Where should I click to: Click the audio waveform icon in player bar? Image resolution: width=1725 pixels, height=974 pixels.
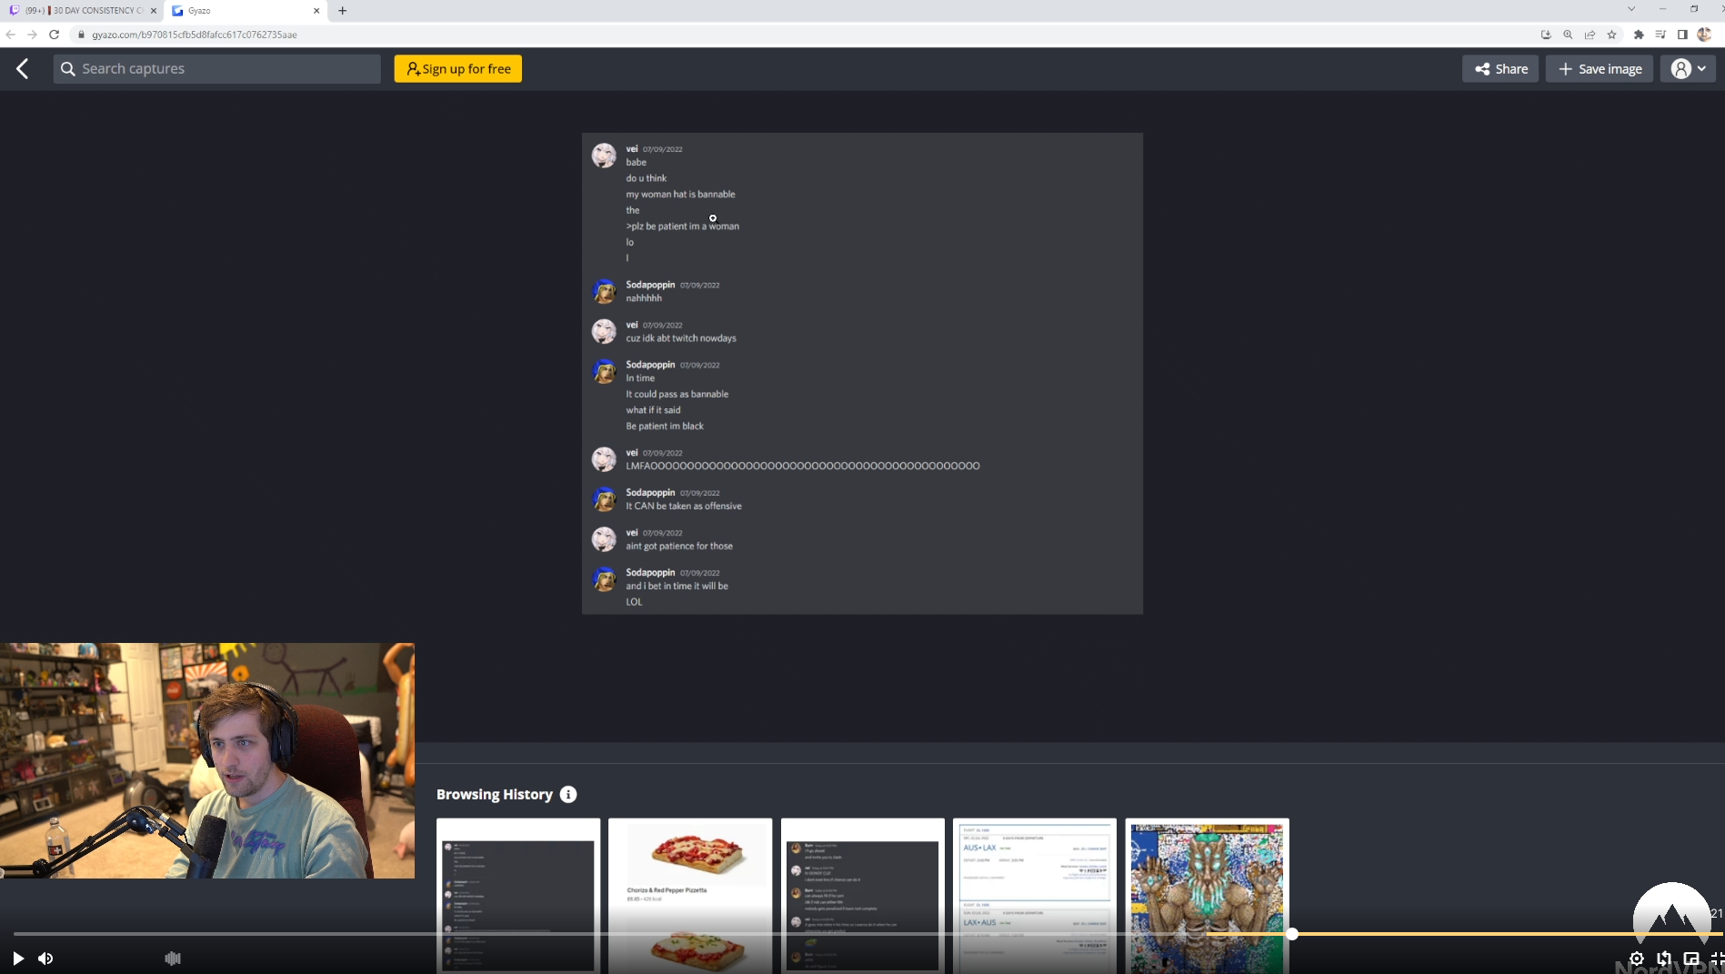click(x=173, y=959)
